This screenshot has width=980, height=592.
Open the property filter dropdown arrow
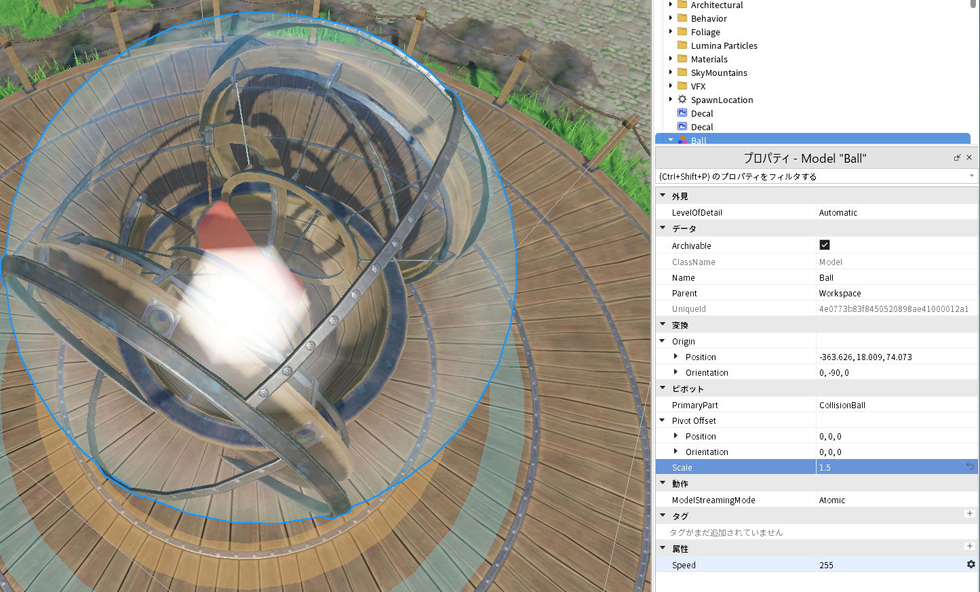[x=972, y=176]
